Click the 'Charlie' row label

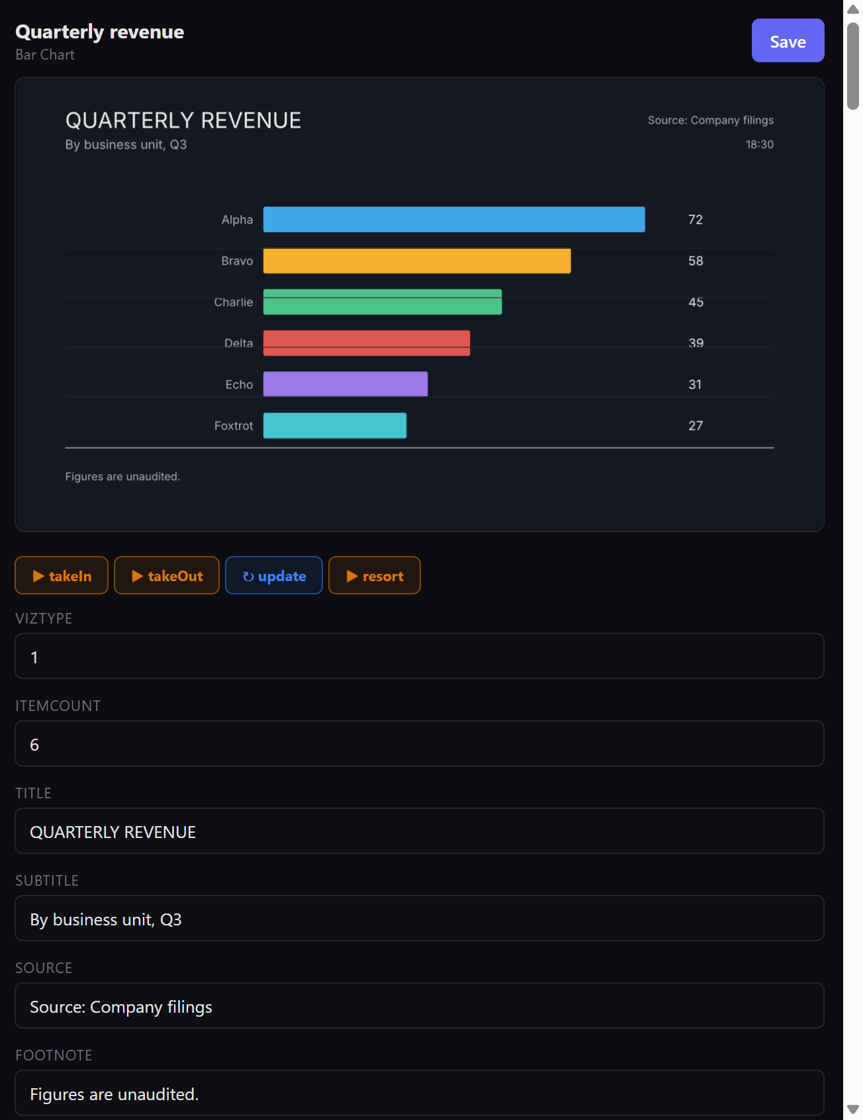tap(234, 302)
